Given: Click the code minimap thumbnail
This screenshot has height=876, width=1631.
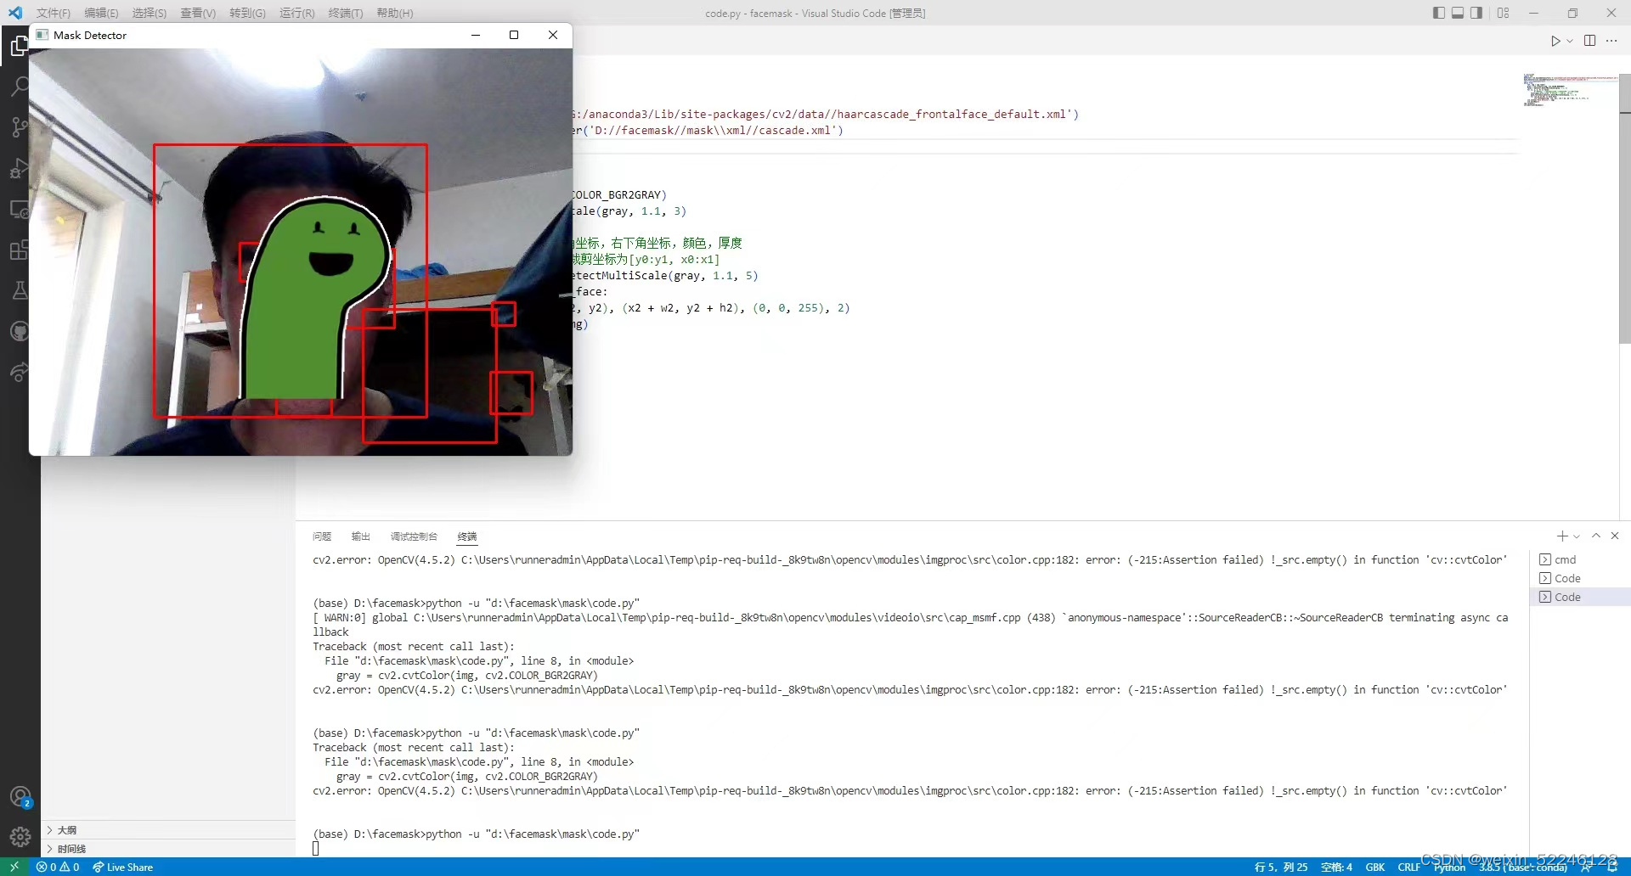Looking at the screenshot, I should click(1569, 90).
